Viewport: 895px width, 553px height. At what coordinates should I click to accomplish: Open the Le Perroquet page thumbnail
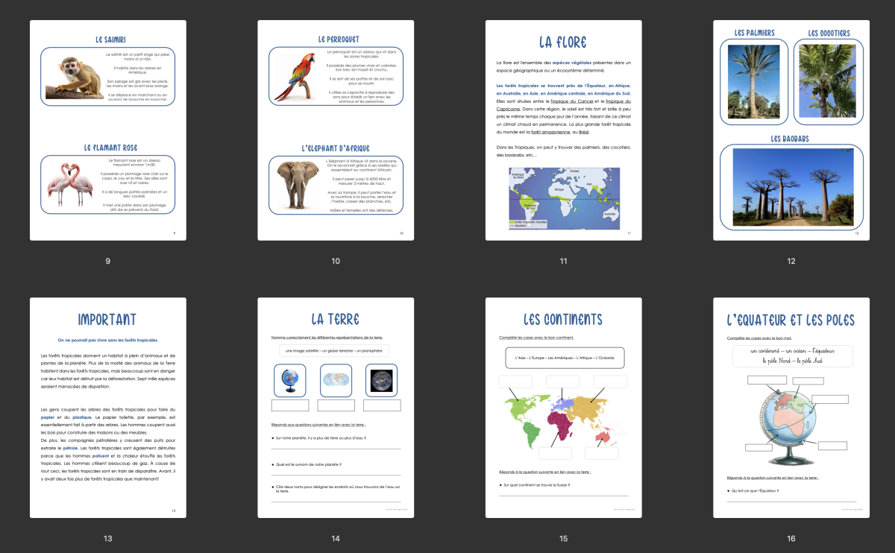pyautogui.click(x=336, y=130)
